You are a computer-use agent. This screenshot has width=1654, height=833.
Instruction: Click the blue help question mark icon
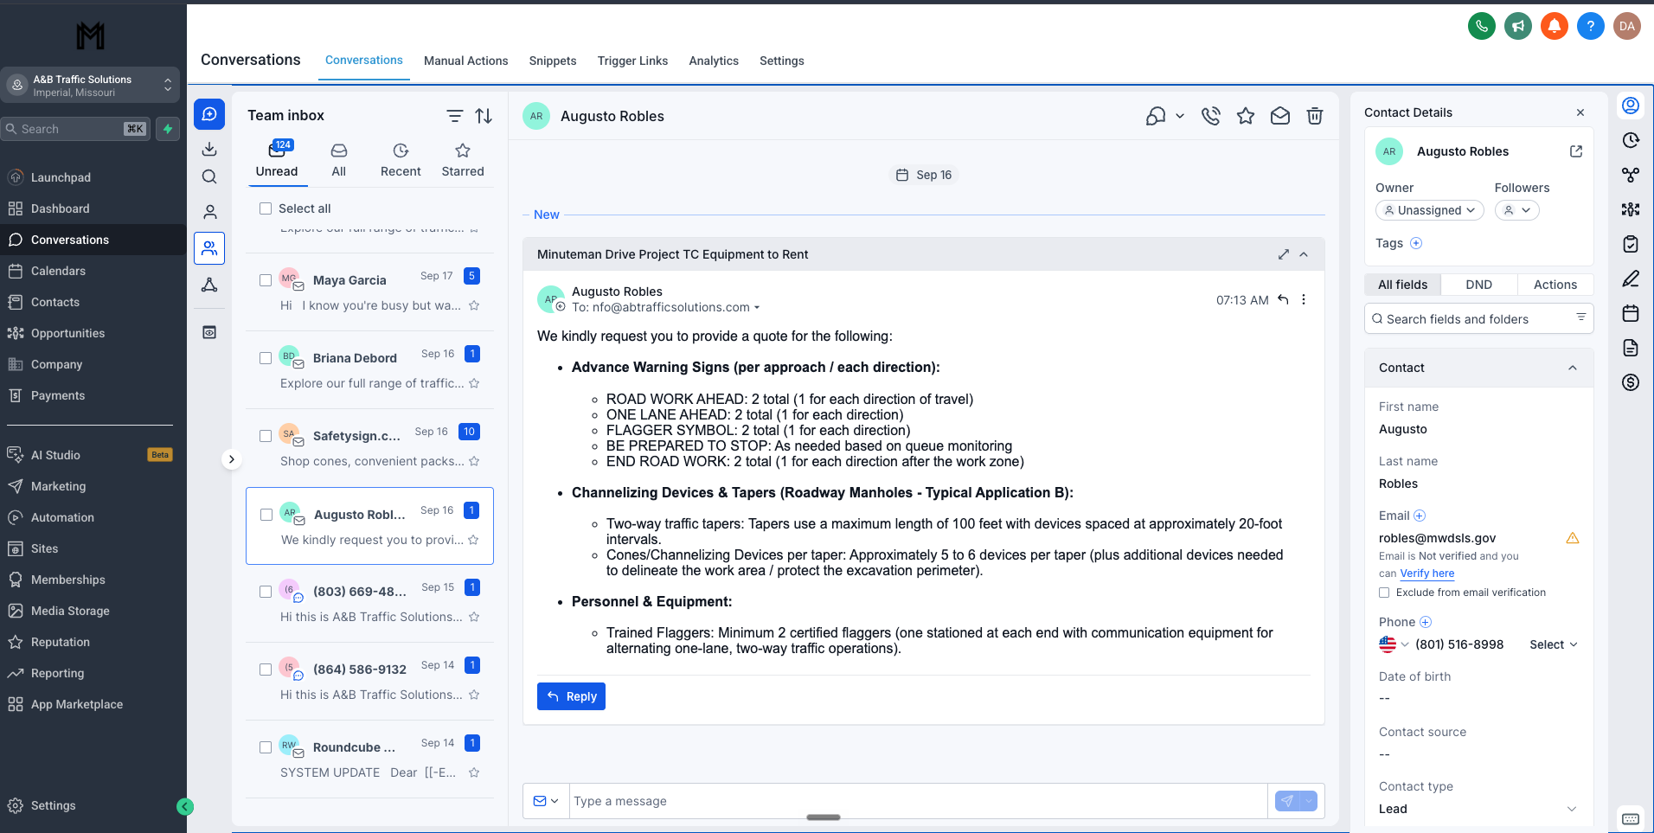[1591, 26]
